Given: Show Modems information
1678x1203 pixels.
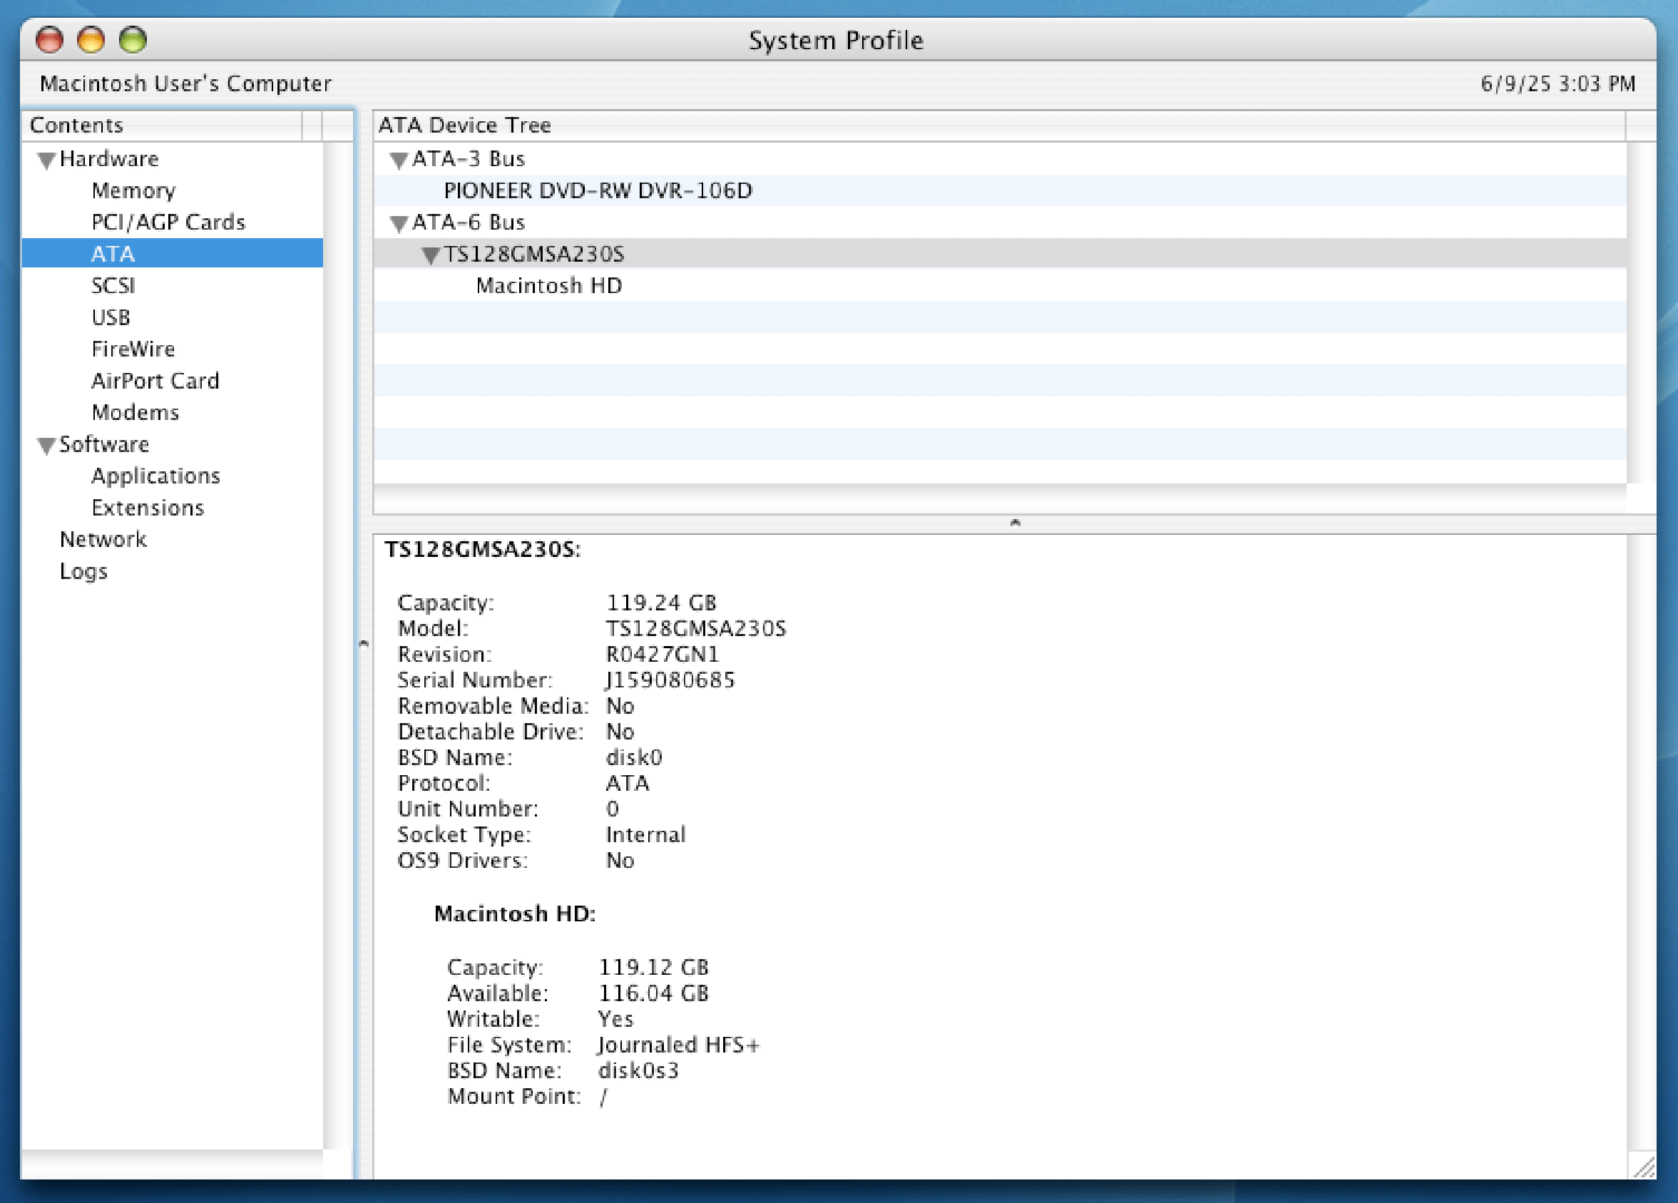Looking at the screenshot, I should click(x=135, y=412).
